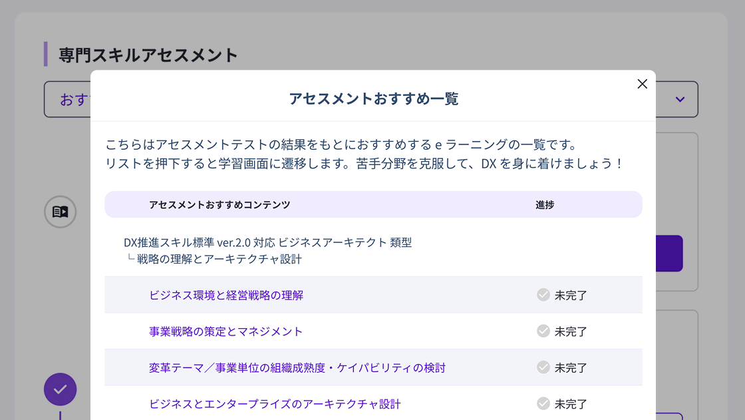Click 未完了 status text for 変革テーマ row
The height and width of the screenshot is (420, 745).
(571, 367)
